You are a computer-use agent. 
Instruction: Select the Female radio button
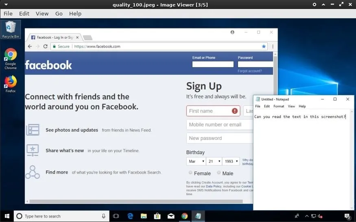click(x=190, y=173)
